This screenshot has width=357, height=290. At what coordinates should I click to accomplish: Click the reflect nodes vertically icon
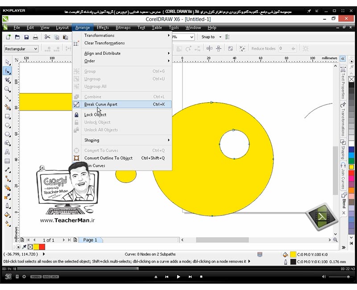(x=219, y=48)
